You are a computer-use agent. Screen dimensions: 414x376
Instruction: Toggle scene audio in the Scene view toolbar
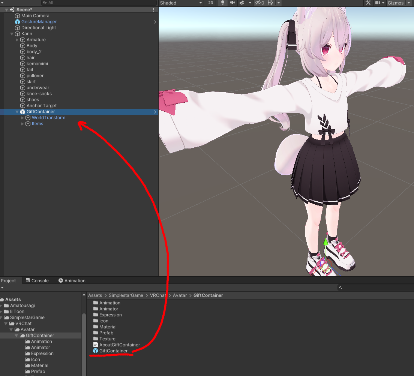232,3
